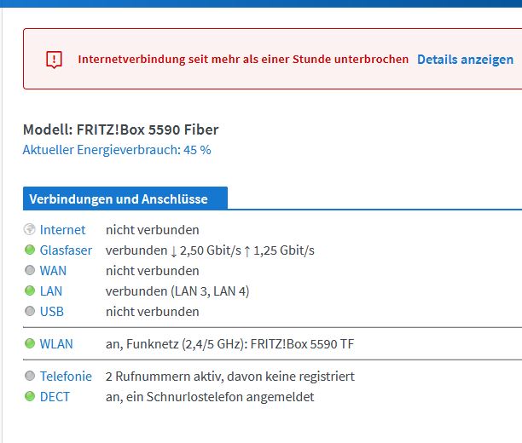Open the LAN link
This screenshot has height=443, width=522.
51,291
